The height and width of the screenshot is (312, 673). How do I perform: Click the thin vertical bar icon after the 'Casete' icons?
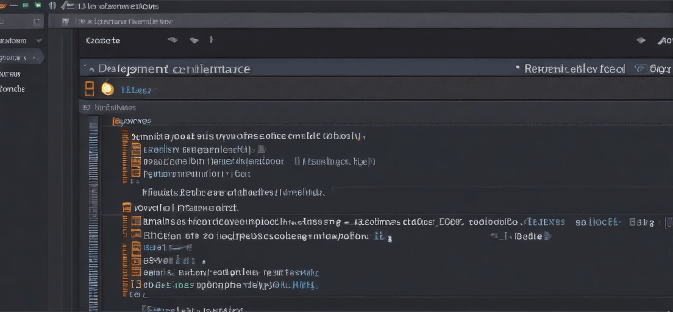pos(211,40)
